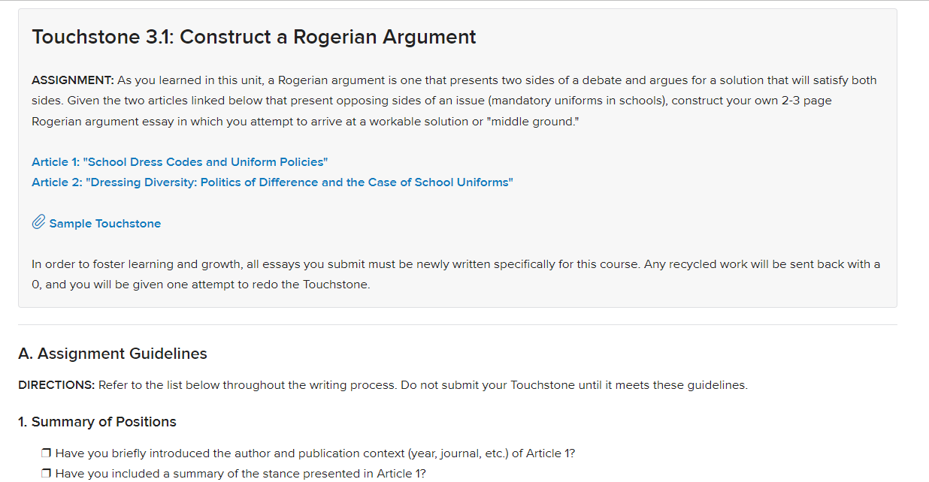Screen dimensions: 929x482
Task: Click the text about introducing Article 1's author
Action: point(316,453)
